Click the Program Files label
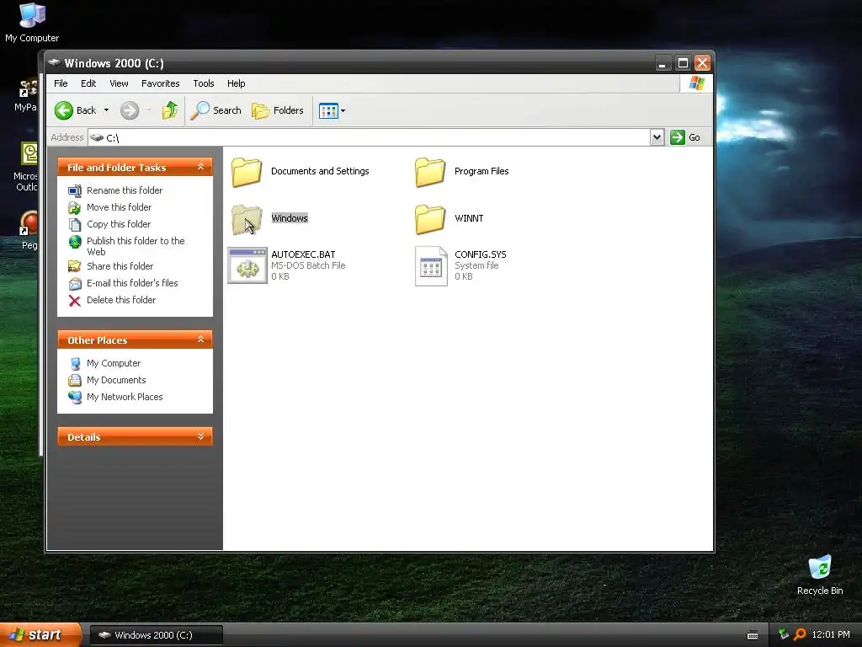 pos(482,171)
